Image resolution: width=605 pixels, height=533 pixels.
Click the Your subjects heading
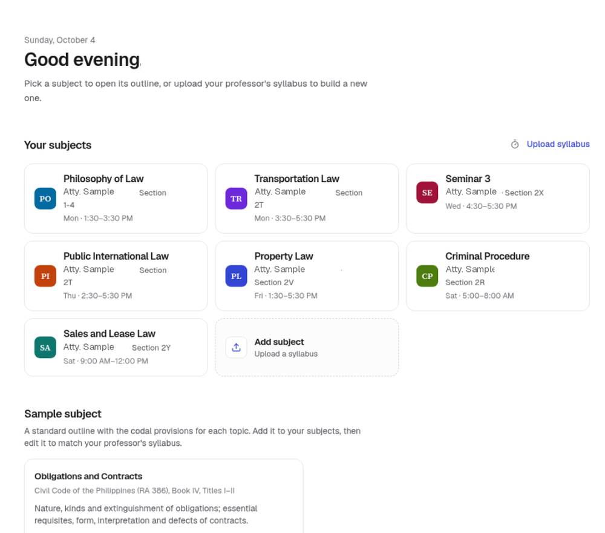[58, 145]
